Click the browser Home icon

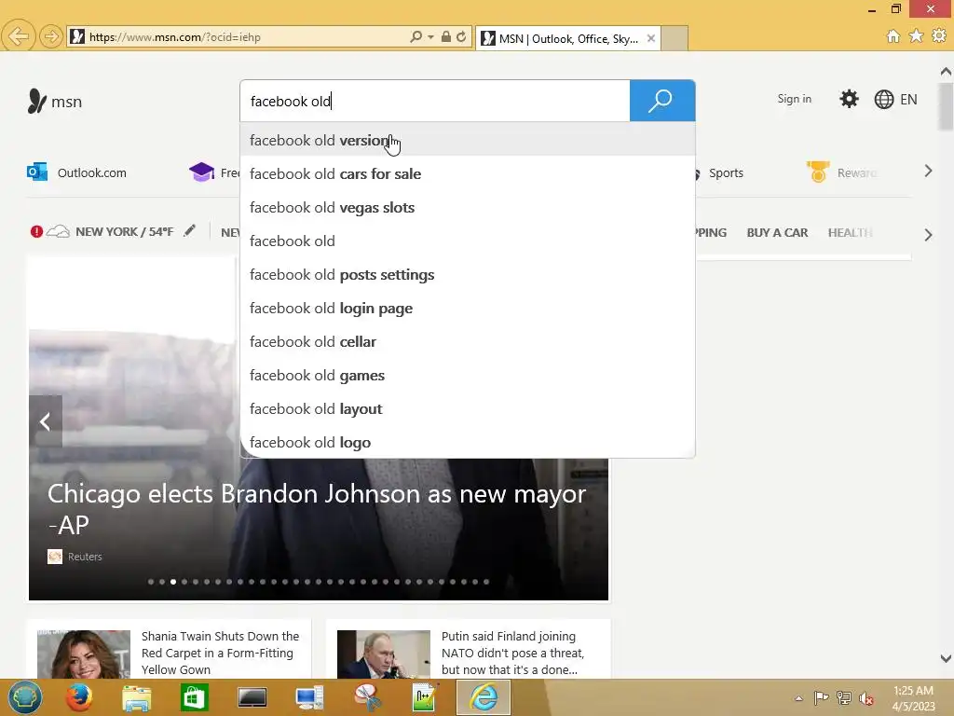893,36
